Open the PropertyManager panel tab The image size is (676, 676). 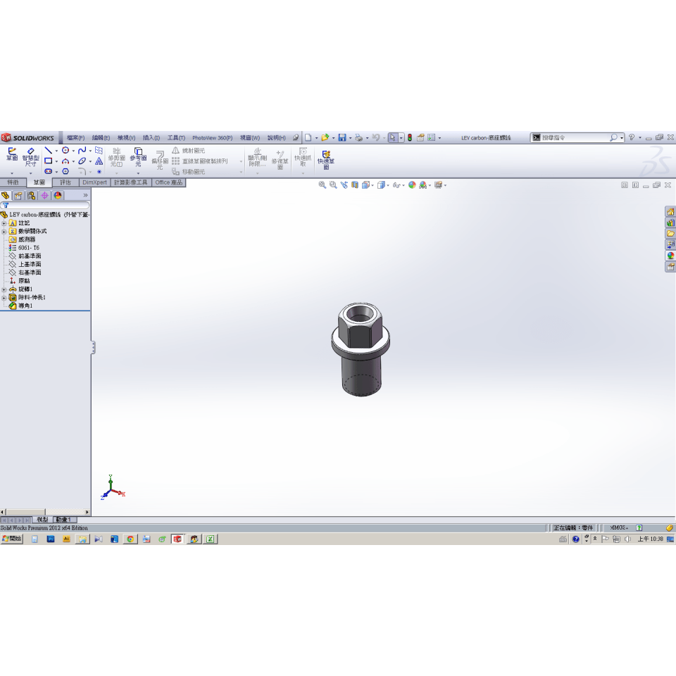click(x=18, y=196)
